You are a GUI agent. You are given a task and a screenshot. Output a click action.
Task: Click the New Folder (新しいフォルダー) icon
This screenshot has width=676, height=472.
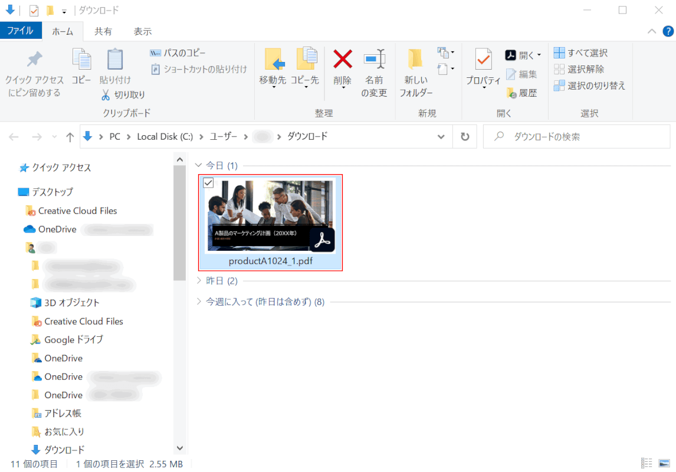(416, 60)
